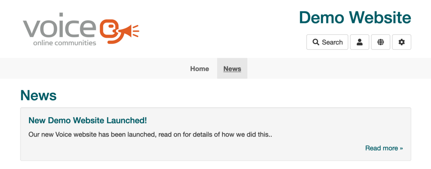Click the globe language icon
Image resolution: width=431 pixels, height=169 pixels.
(x=381, y=42)
